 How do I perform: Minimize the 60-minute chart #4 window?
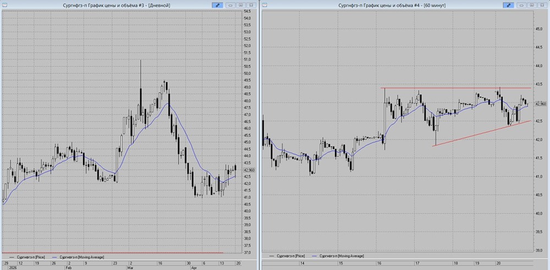pyautogui.click(x=522, y=5)
